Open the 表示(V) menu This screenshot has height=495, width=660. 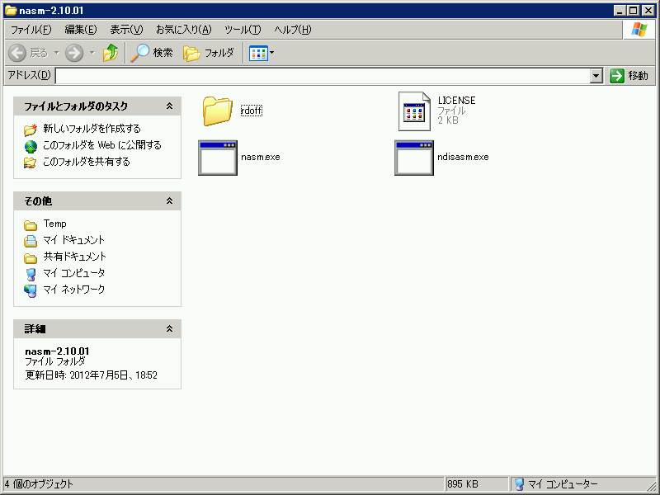coord(126,30)
